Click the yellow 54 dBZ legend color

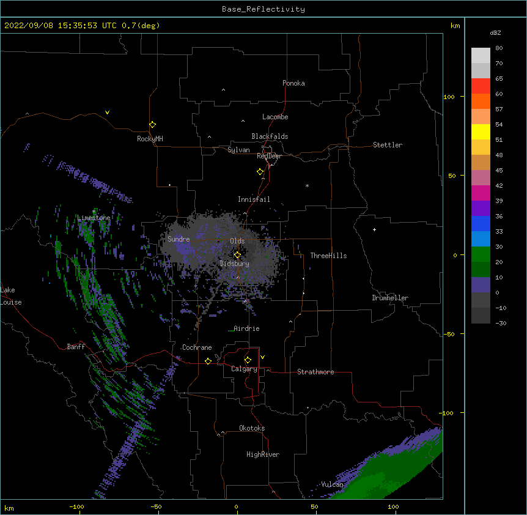(x=481, y=132)
